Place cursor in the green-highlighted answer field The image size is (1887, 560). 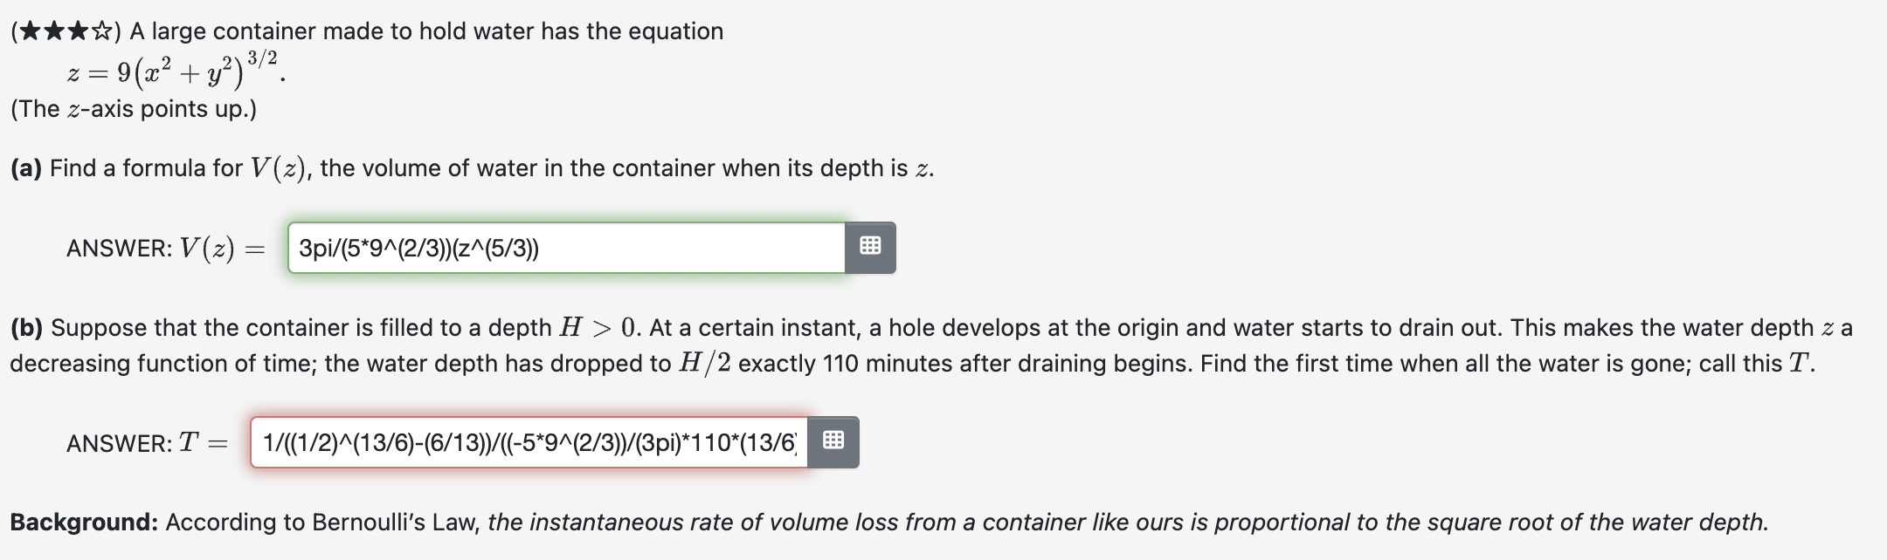click(x=568, y=250)
